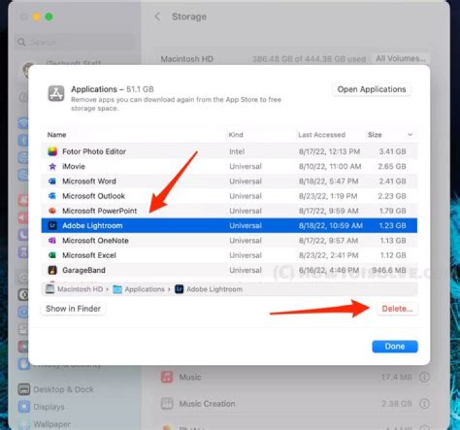
Task: Click the Music Creation icon in Storage
Action: click(x=167, y=403)
